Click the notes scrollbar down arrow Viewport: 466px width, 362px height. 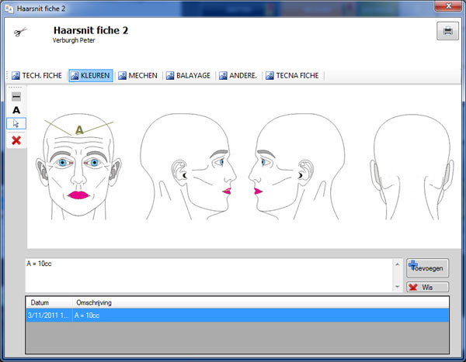pyautogui.click(x=398, y=287)
